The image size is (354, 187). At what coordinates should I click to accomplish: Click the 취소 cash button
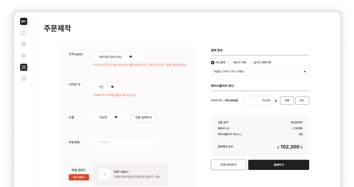[x=302, y=101]
